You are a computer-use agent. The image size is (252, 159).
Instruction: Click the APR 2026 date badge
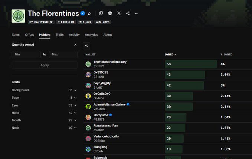coord(102,22)
